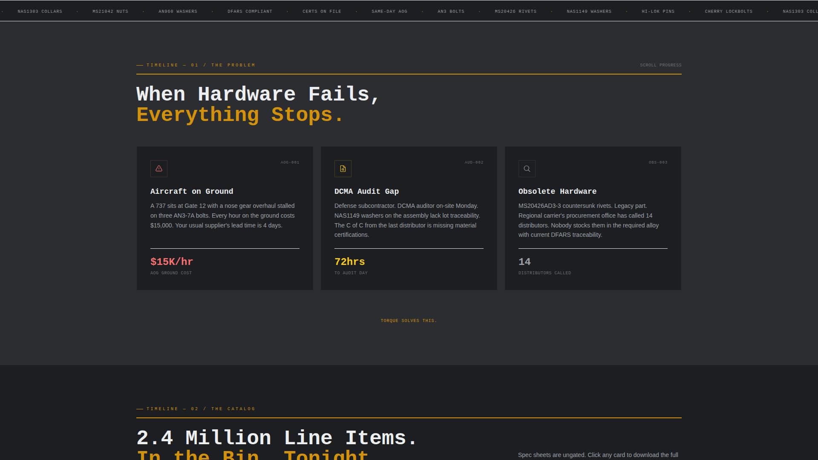Open the Aircraft on Ground spec card
Viewport: 818px width, 460px height.
click(x=225, y=218)
